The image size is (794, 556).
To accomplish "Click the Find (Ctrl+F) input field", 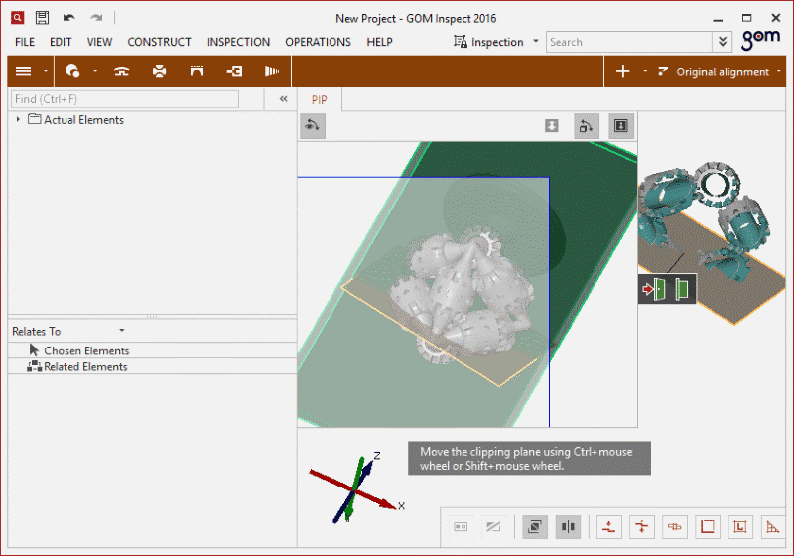I will tap(125, 99).
